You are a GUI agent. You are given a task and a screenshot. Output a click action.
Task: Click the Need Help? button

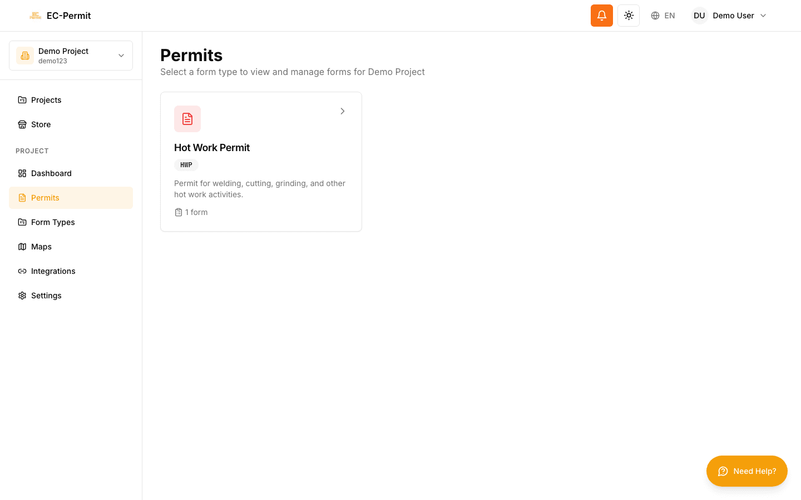[747, 471]
